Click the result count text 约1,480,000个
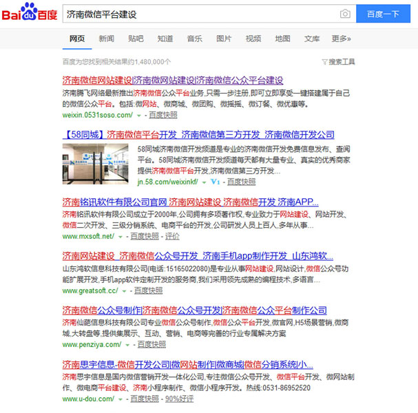Viewport: 418px width, 413px height. click(x=150, y=62)
